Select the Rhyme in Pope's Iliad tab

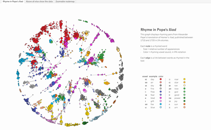[x=12, y=2]
